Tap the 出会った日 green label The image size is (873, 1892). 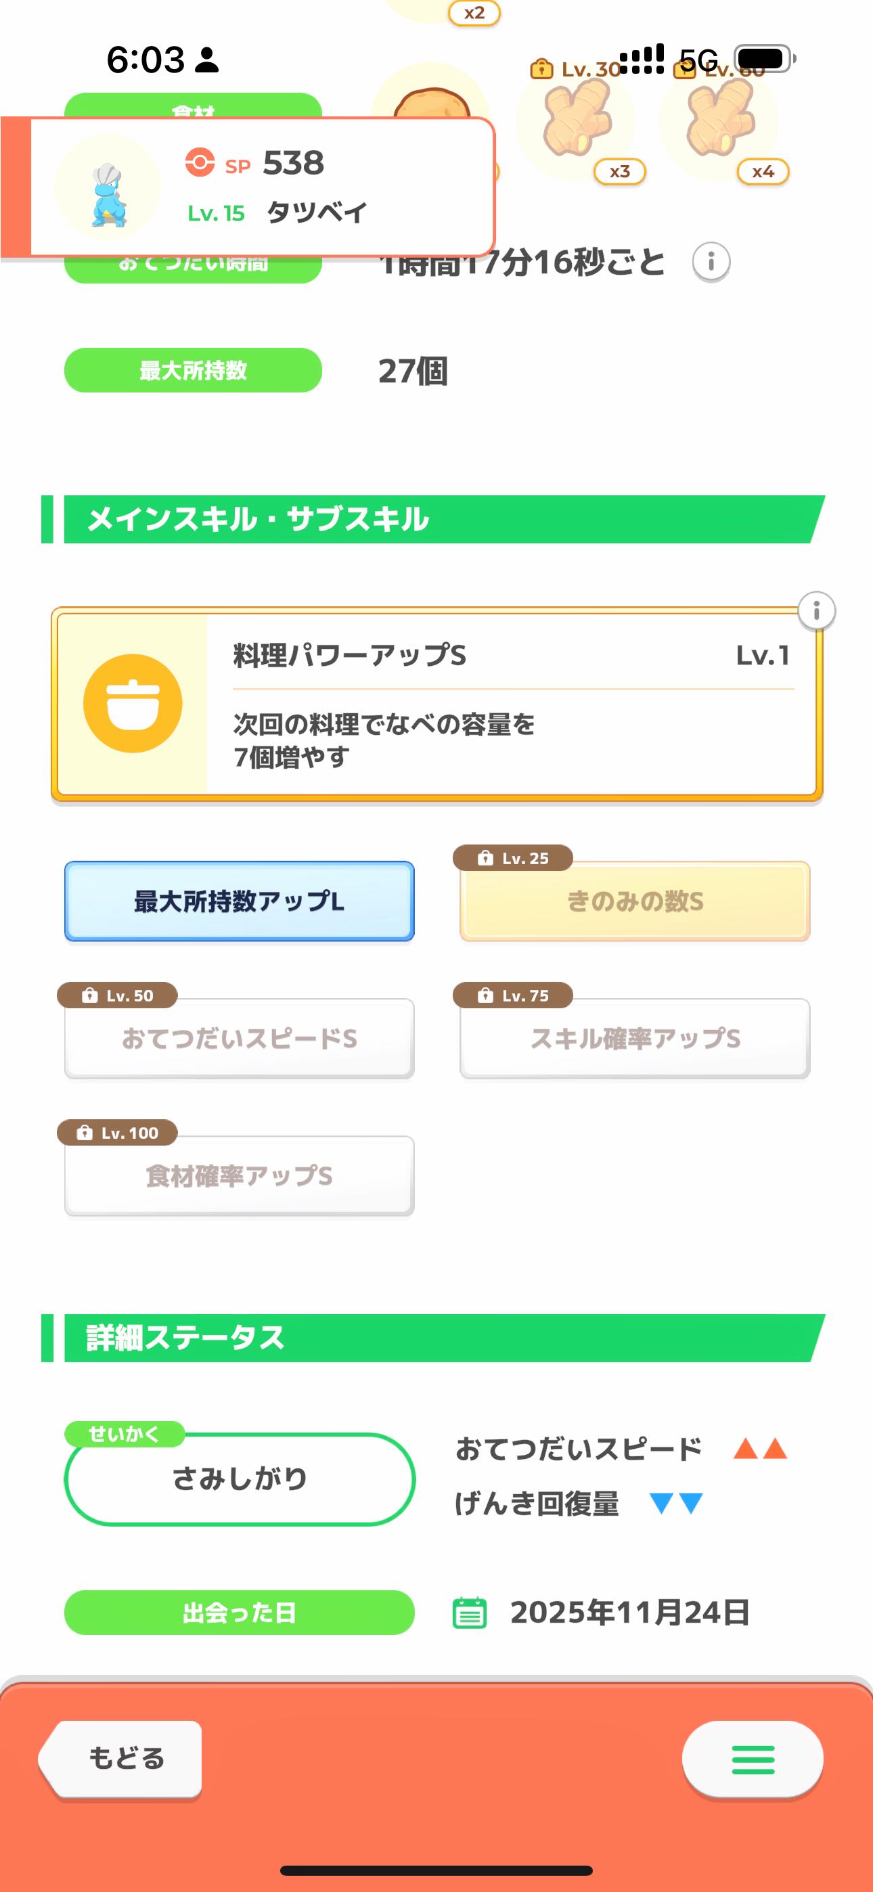tap(240, 1613)
